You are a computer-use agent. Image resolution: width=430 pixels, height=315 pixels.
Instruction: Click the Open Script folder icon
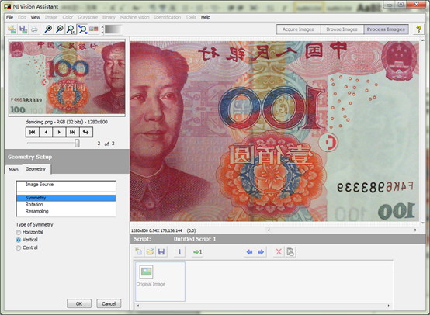tap(150, 251)
